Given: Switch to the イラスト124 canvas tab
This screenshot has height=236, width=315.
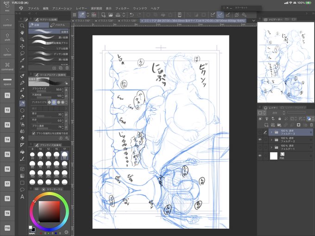Looking at the screenshot, I should (106, 20).
